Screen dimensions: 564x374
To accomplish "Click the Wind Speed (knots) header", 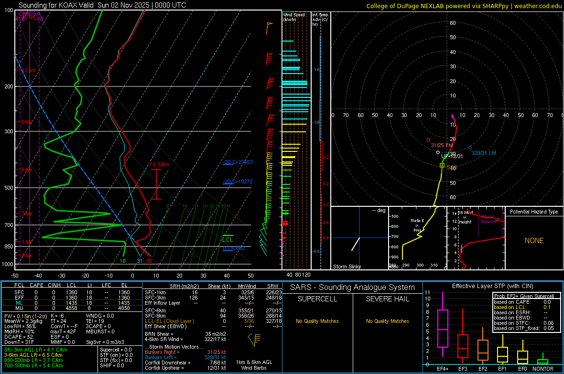I will [294, 17].
